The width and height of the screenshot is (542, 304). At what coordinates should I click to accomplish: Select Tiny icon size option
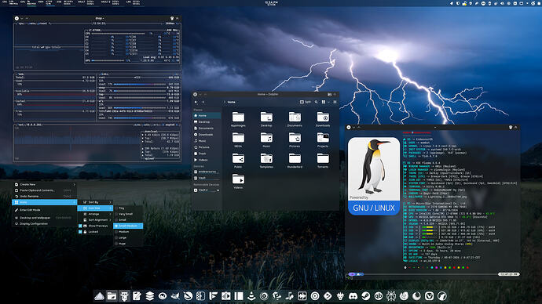(128, 208)
